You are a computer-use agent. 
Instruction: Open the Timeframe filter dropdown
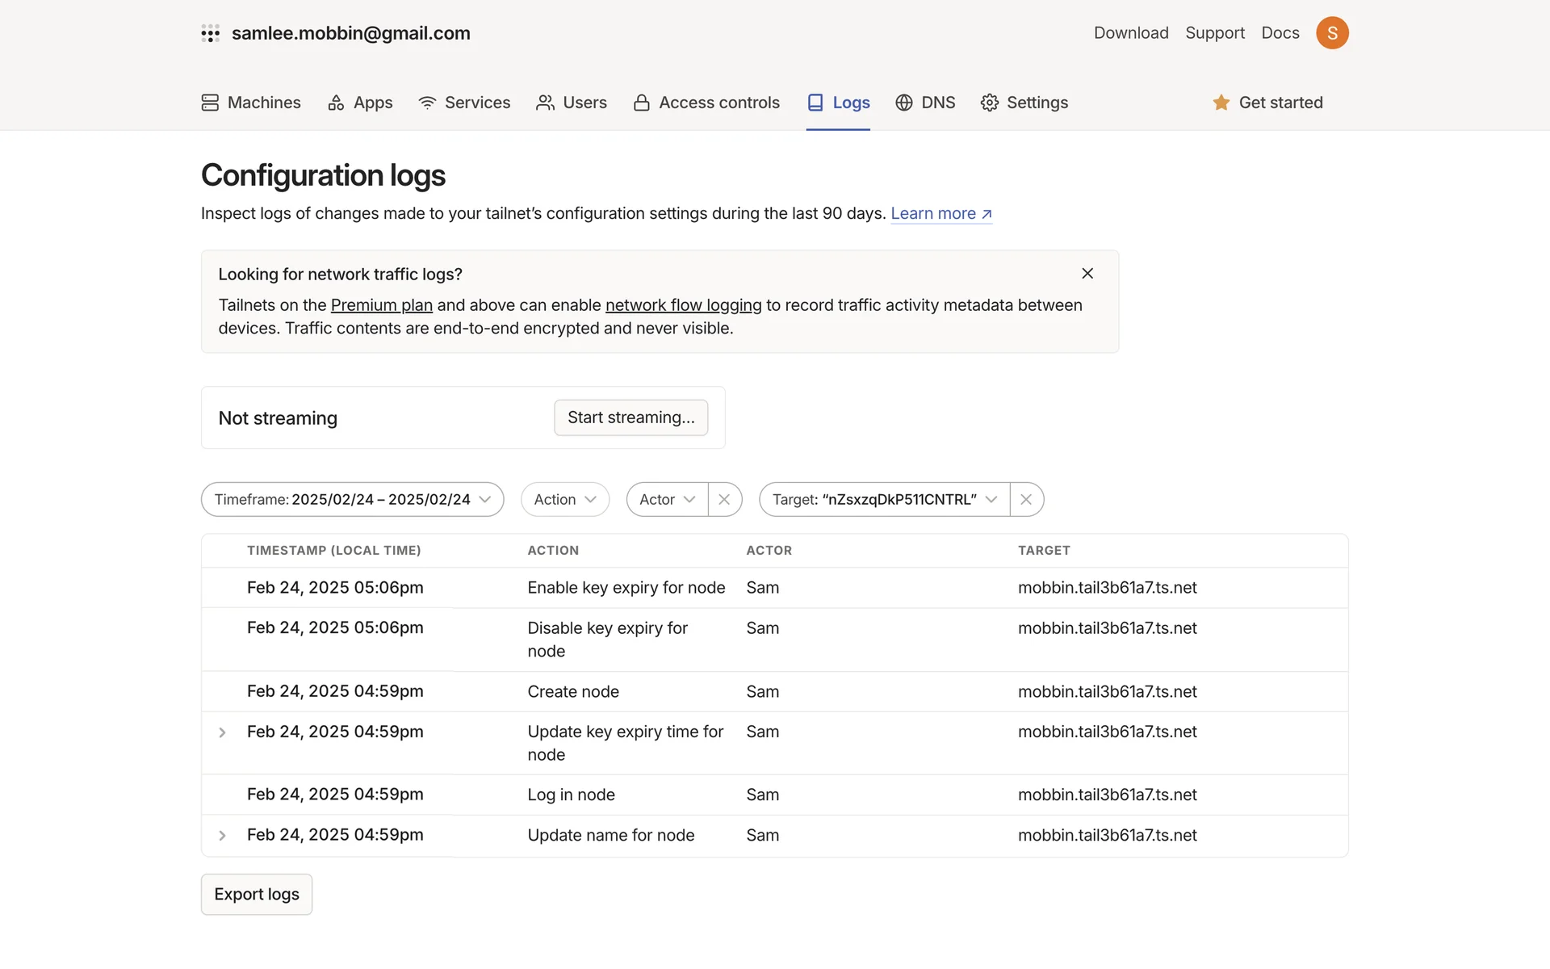[352, 500]
